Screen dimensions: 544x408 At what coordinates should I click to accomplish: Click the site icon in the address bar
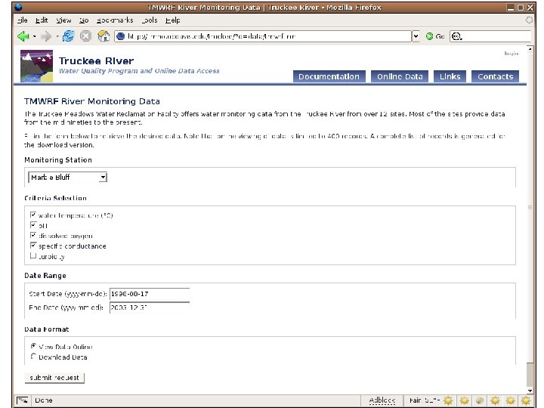coord(120,36)
